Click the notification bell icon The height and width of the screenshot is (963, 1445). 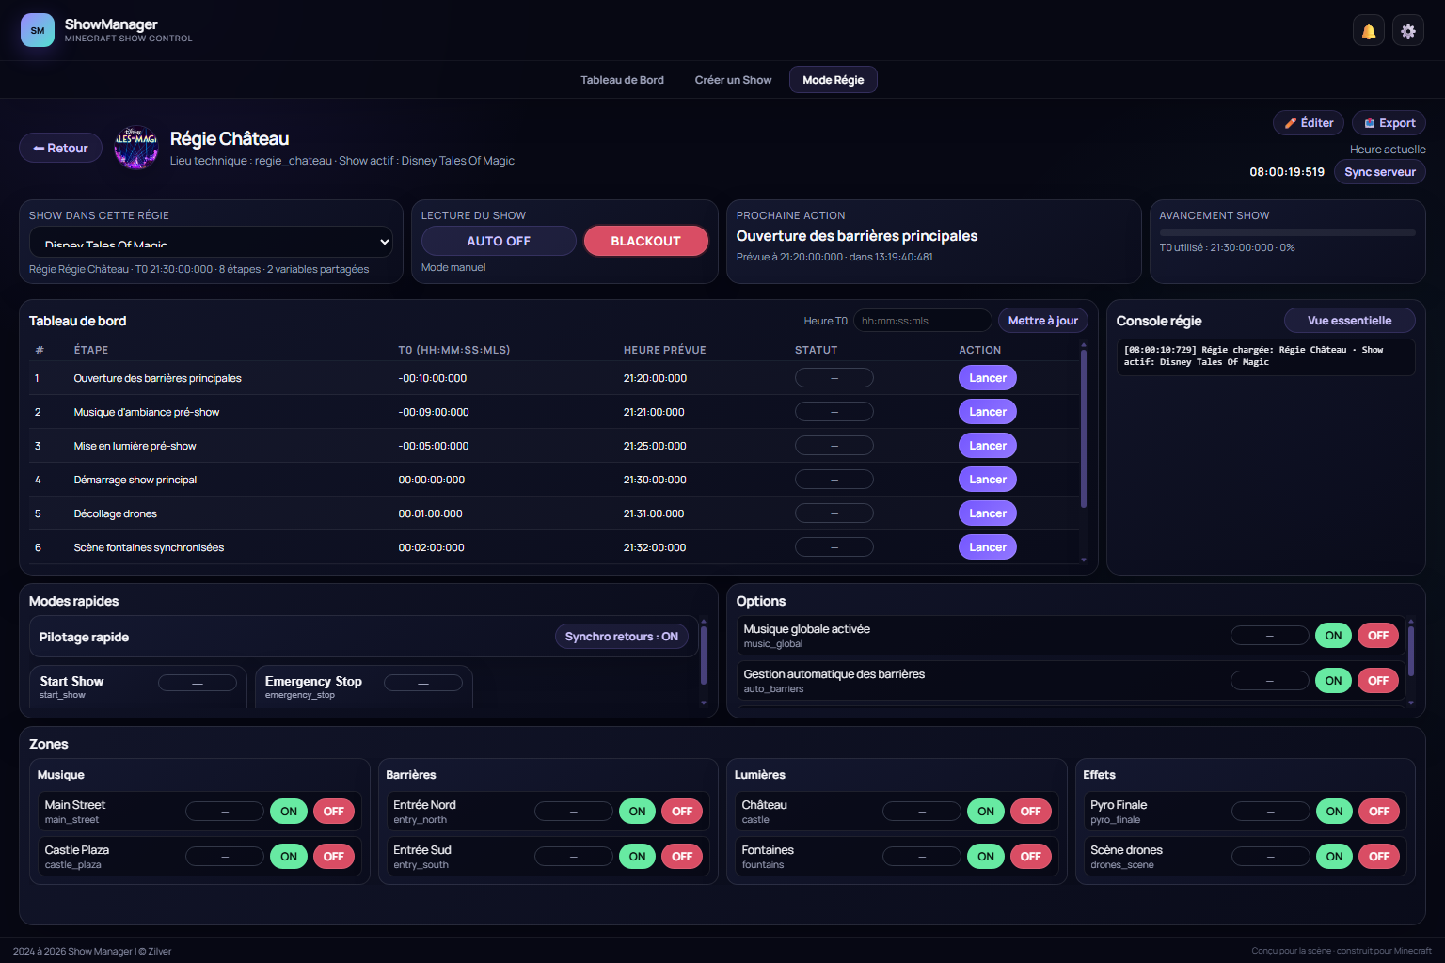[x=1369, y=31]
